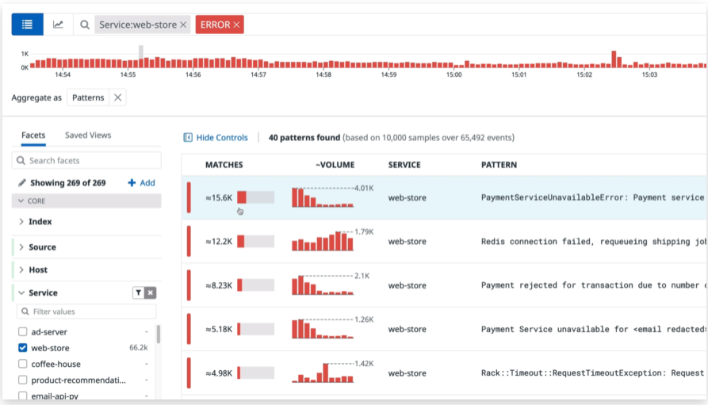Clear the Patterns aggregation with X
Viewport: 708px width, 405px height.
[x=117, y=97]
